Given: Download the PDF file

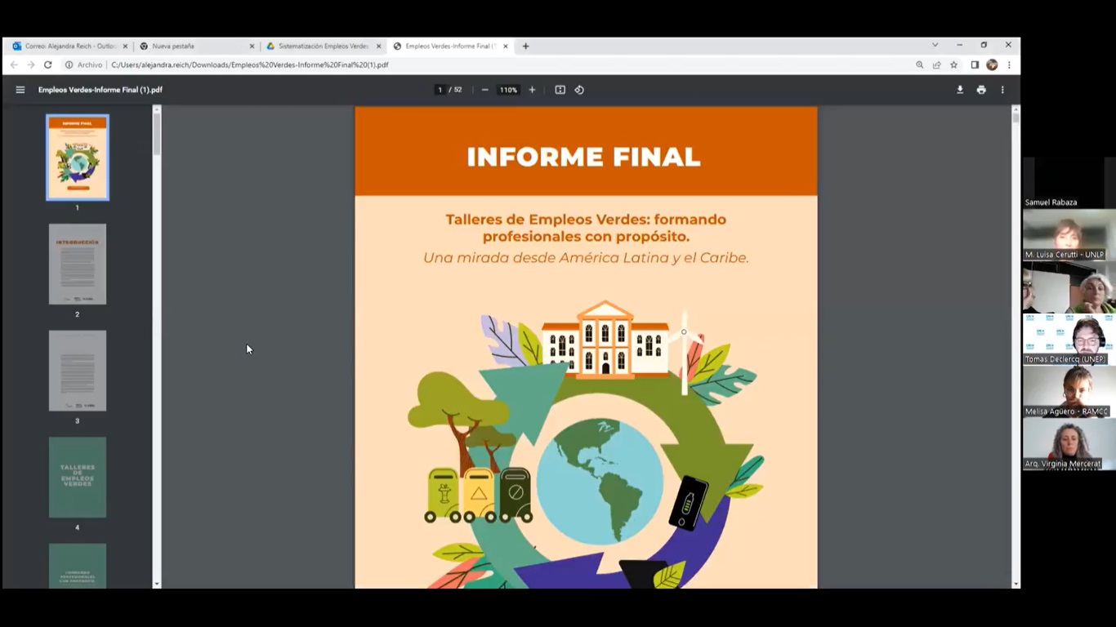Looking at the screenshot, I should 960,90.
